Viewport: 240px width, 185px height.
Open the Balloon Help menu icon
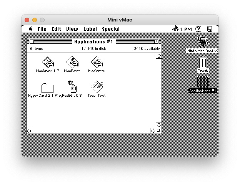click(198, 29)
